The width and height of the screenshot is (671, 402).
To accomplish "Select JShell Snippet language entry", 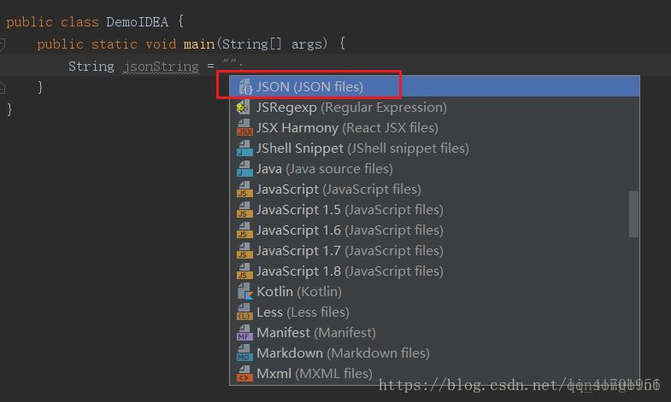I will (x=429, y=149).
